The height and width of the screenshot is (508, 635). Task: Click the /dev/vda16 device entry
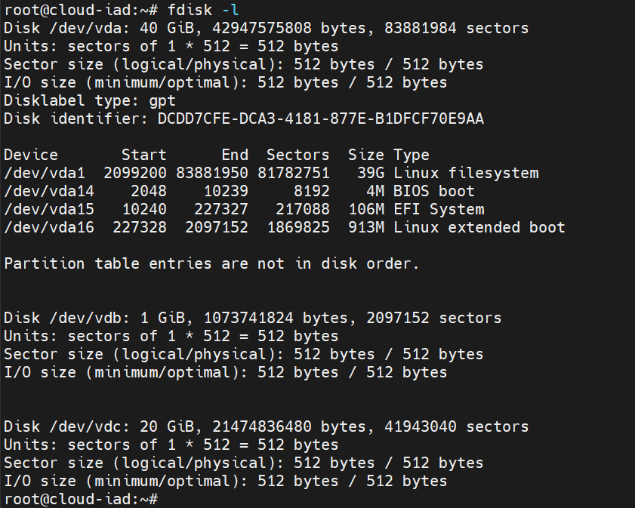[48, 227]
